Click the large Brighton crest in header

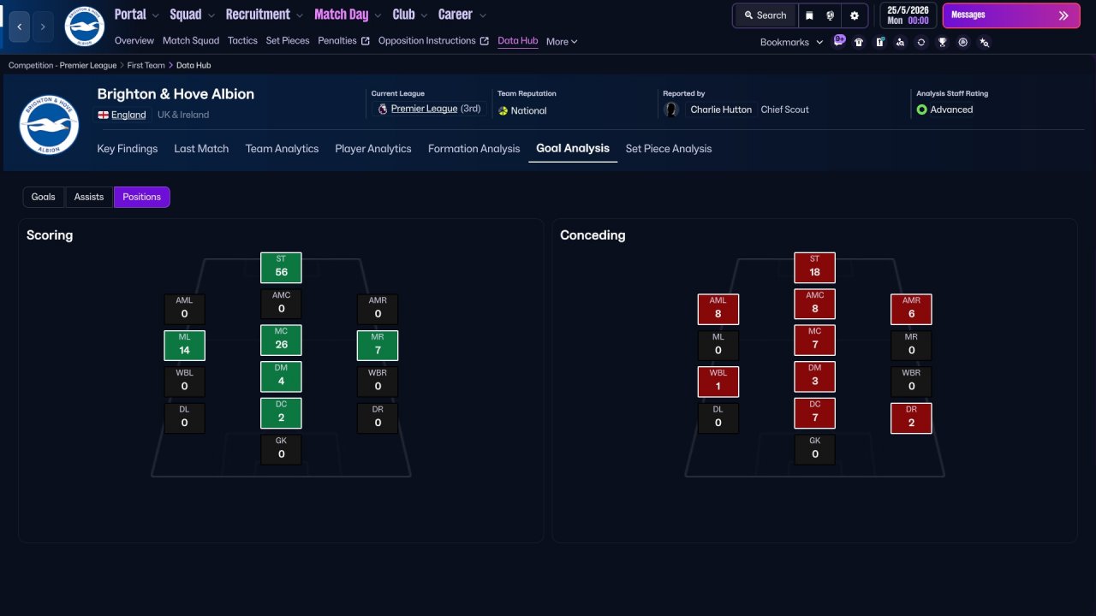pyautogui.click(x=49, y=124)
